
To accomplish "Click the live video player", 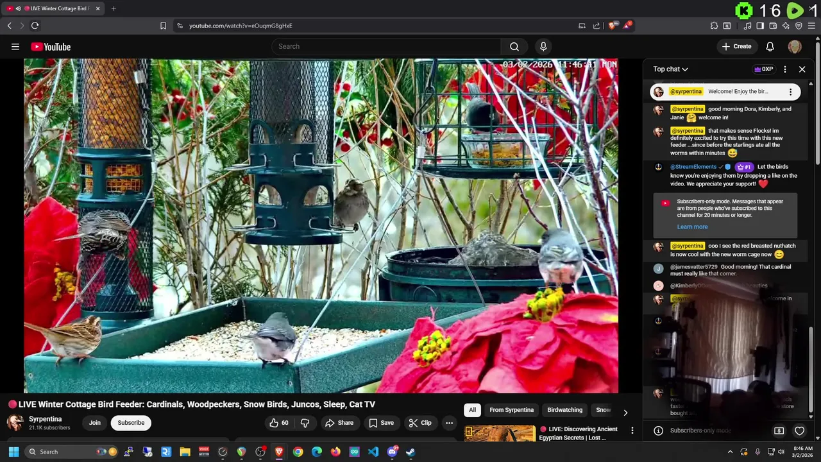I will coord(321,226).
